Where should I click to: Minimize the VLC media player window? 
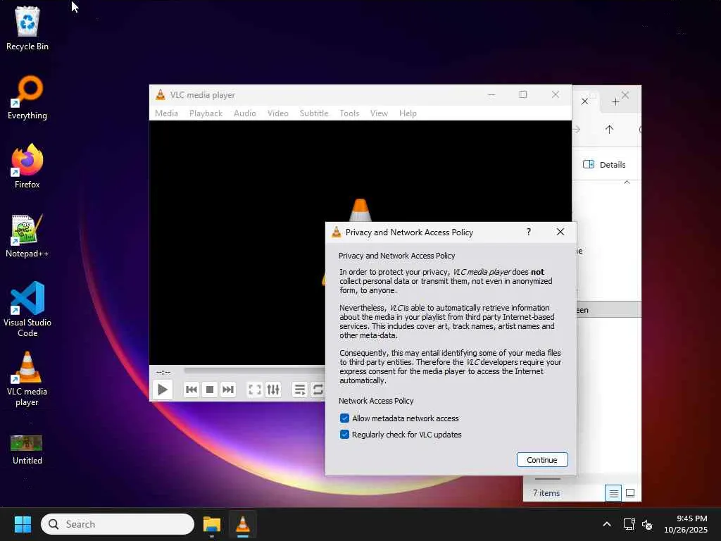(491, 94)
